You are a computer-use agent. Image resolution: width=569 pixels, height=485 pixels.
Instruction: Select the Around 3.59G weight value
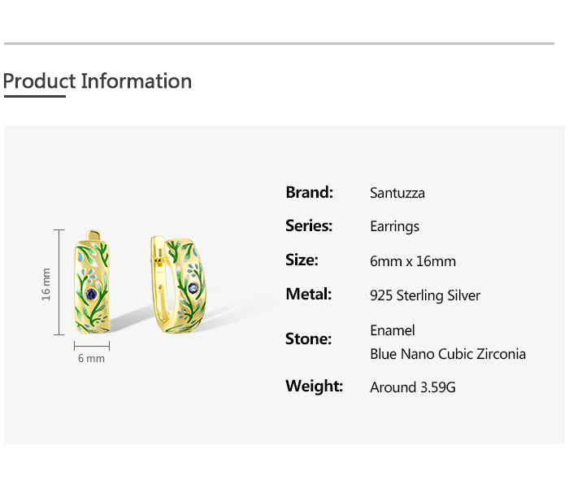[x=413, y=387]
